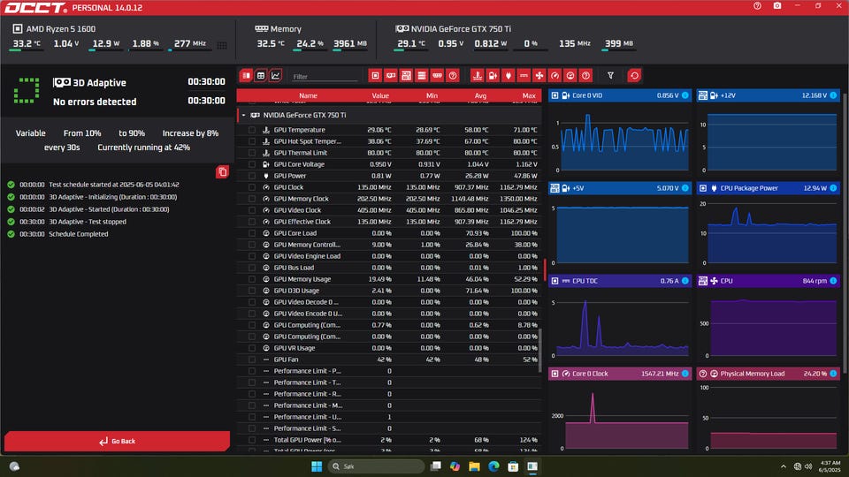
Task: Filter sensors by fan type
Action: [539, 76]
